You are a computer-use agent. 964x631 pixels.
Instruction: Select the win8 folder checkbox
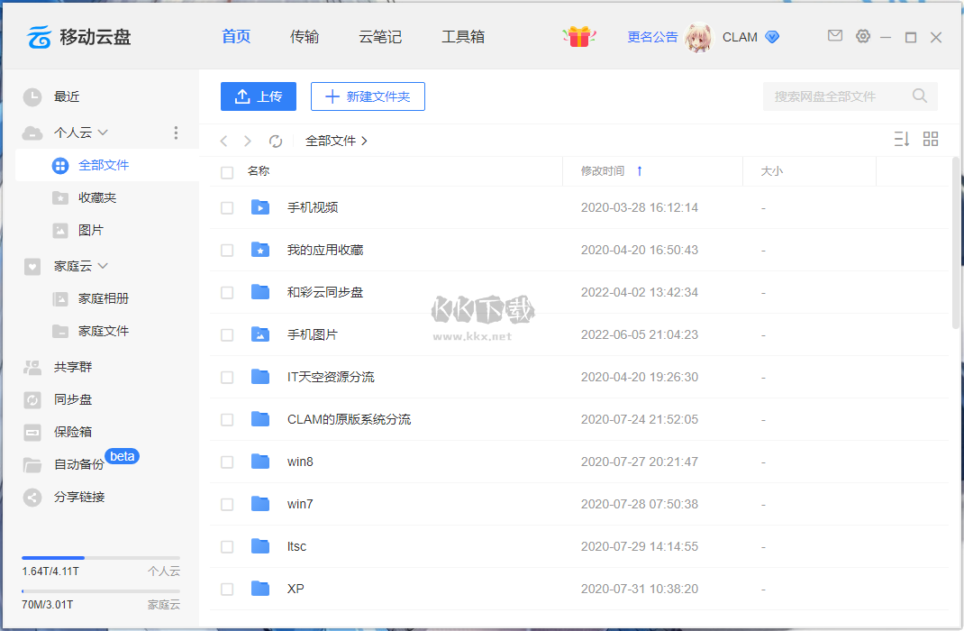[227, 462]
